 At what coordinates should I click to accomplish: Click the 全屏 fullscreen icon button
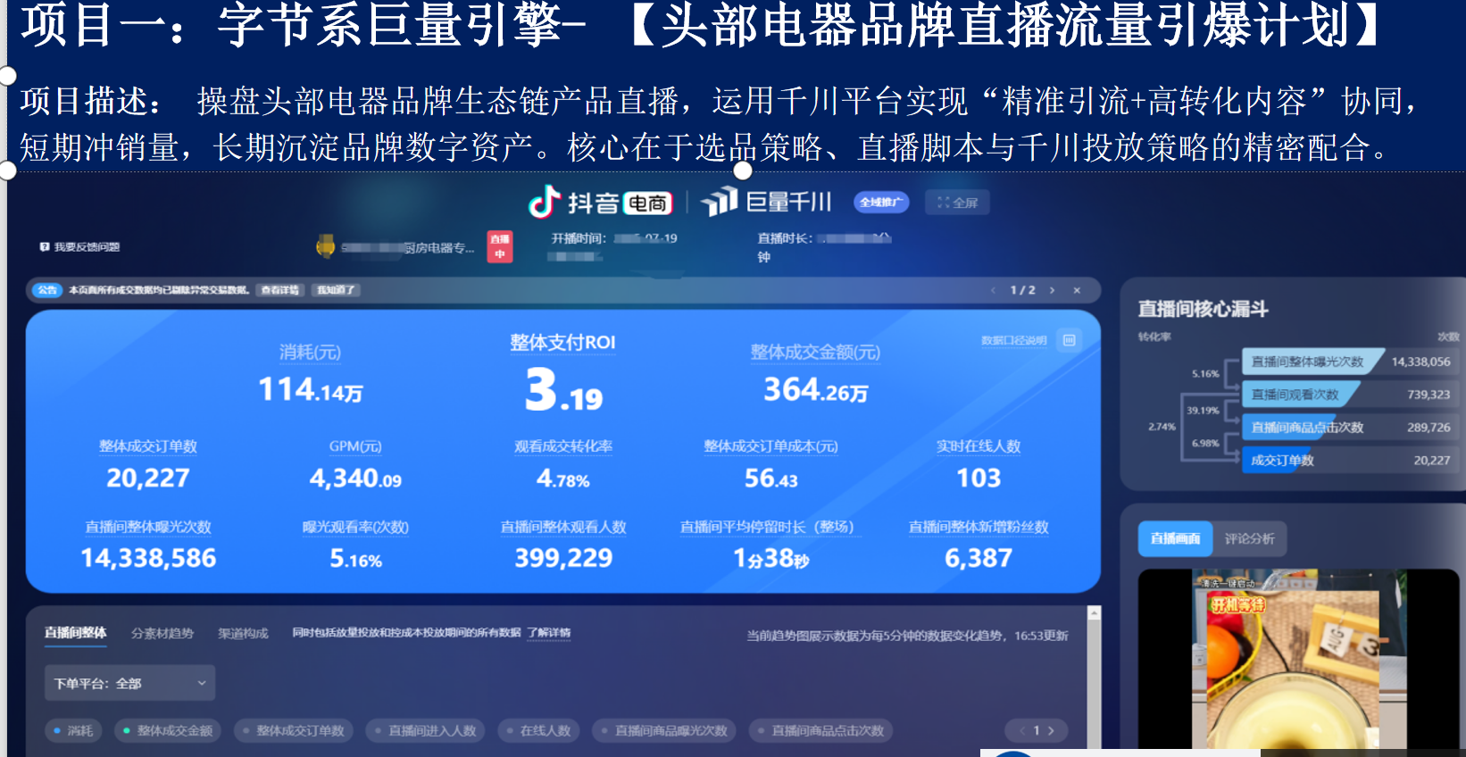(x=957, y=203)
